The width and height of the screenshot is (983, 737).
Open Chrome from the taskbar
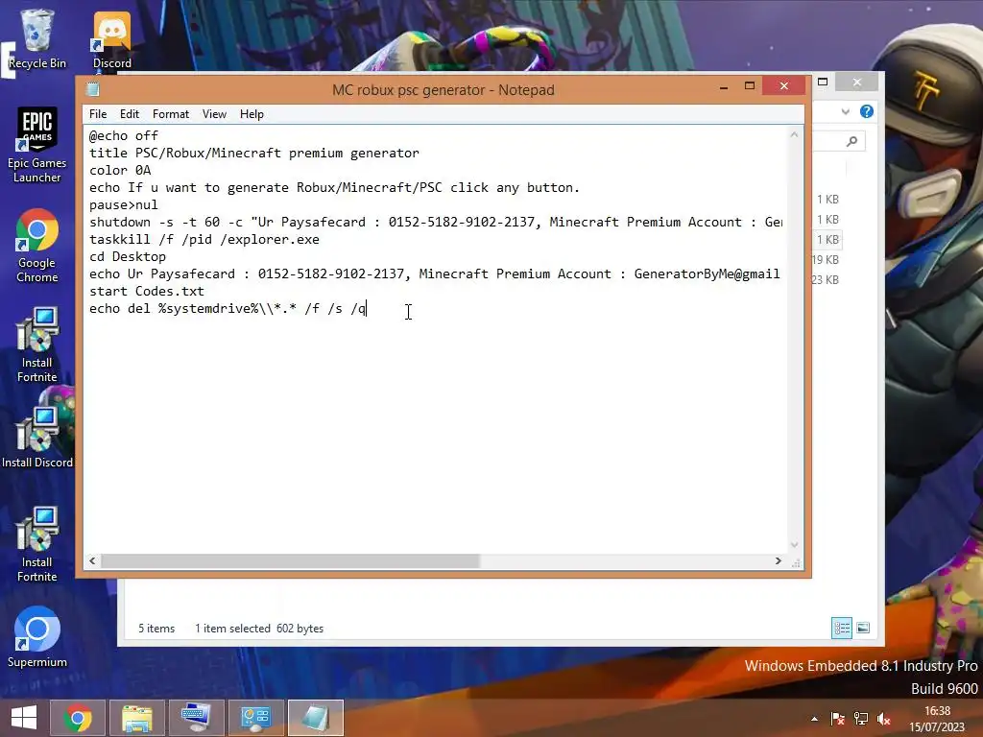(77, 718)
